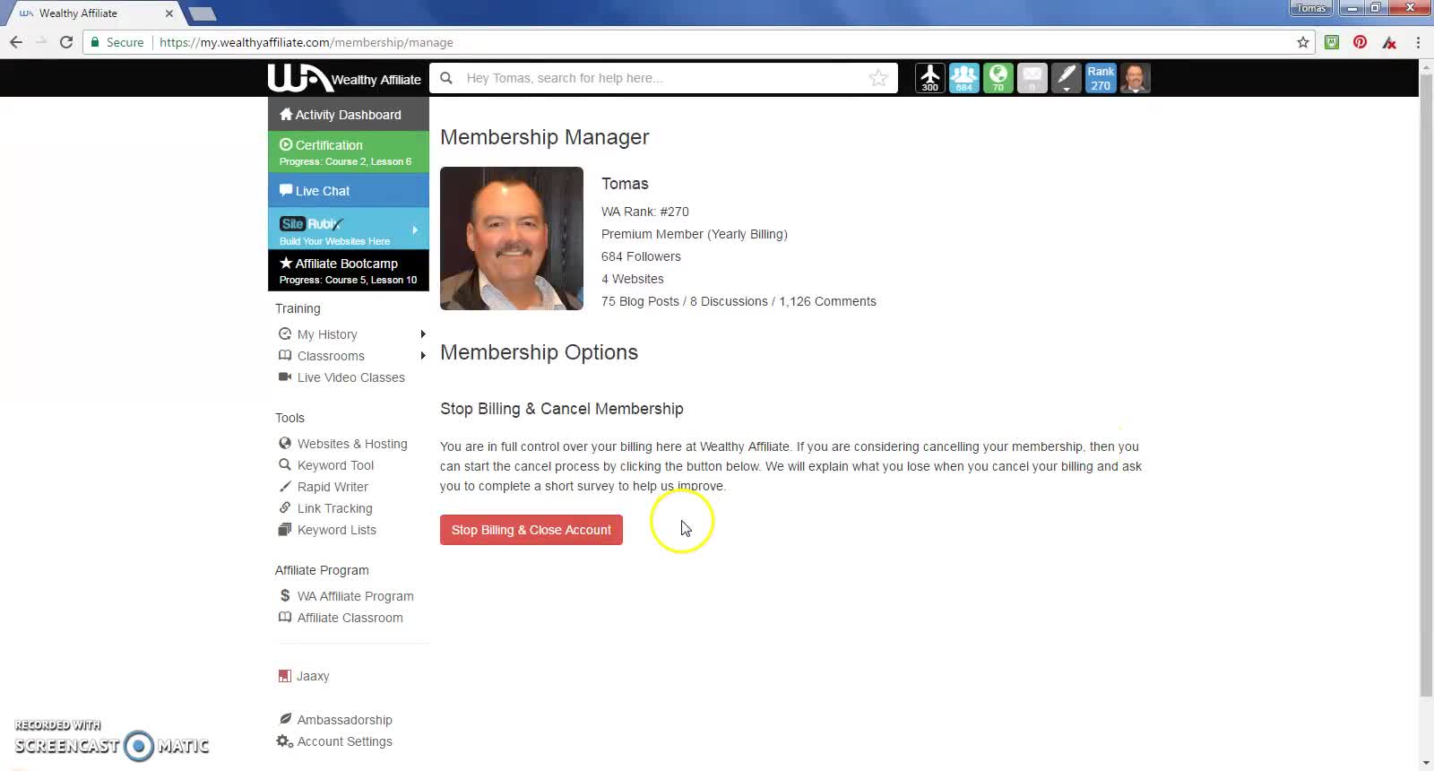1434x771 pixels.
Task: Click the Rapid Writer pencil icon
Action: coord(285,486)
